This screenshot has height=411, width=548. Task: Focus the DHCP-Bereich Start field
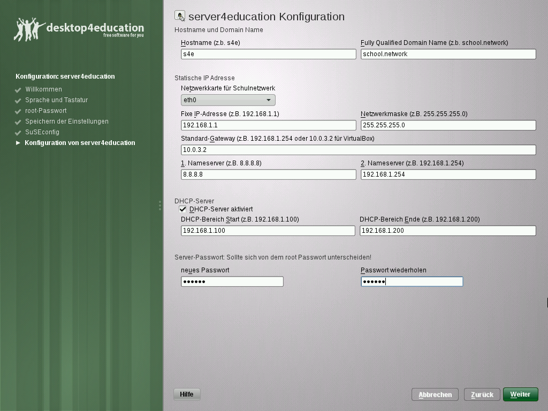[268, 231]
